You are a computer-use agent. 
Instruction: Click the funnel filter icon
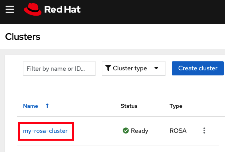click(x=108, y=68)
